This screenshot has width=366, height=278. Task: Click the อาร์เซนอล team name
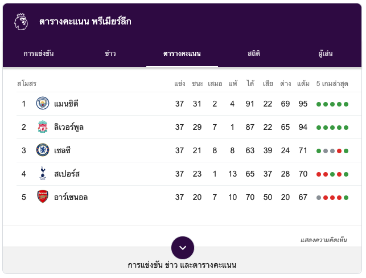click(x=71, y=197)
